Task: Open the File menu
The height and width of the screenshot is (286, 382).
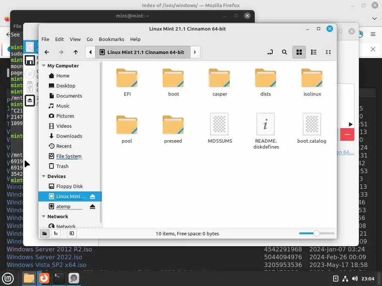Action: 45,39
